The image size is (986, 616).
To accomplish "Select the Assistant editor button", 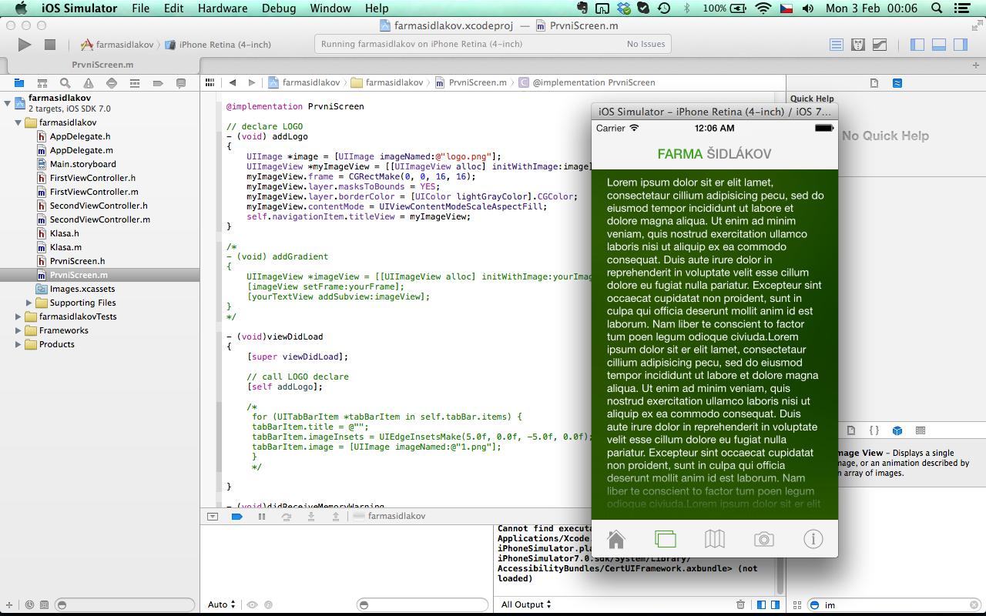I will point(858,45).
